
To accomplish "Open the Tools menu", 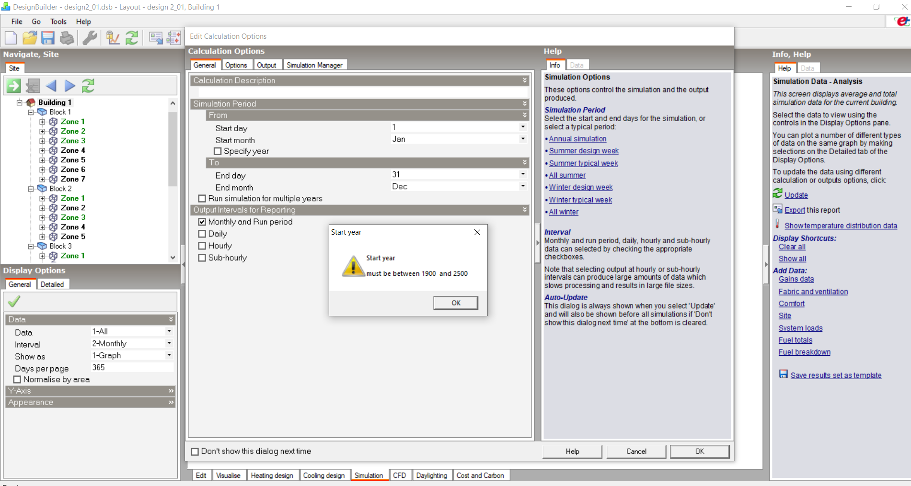I will click(58, 22).
